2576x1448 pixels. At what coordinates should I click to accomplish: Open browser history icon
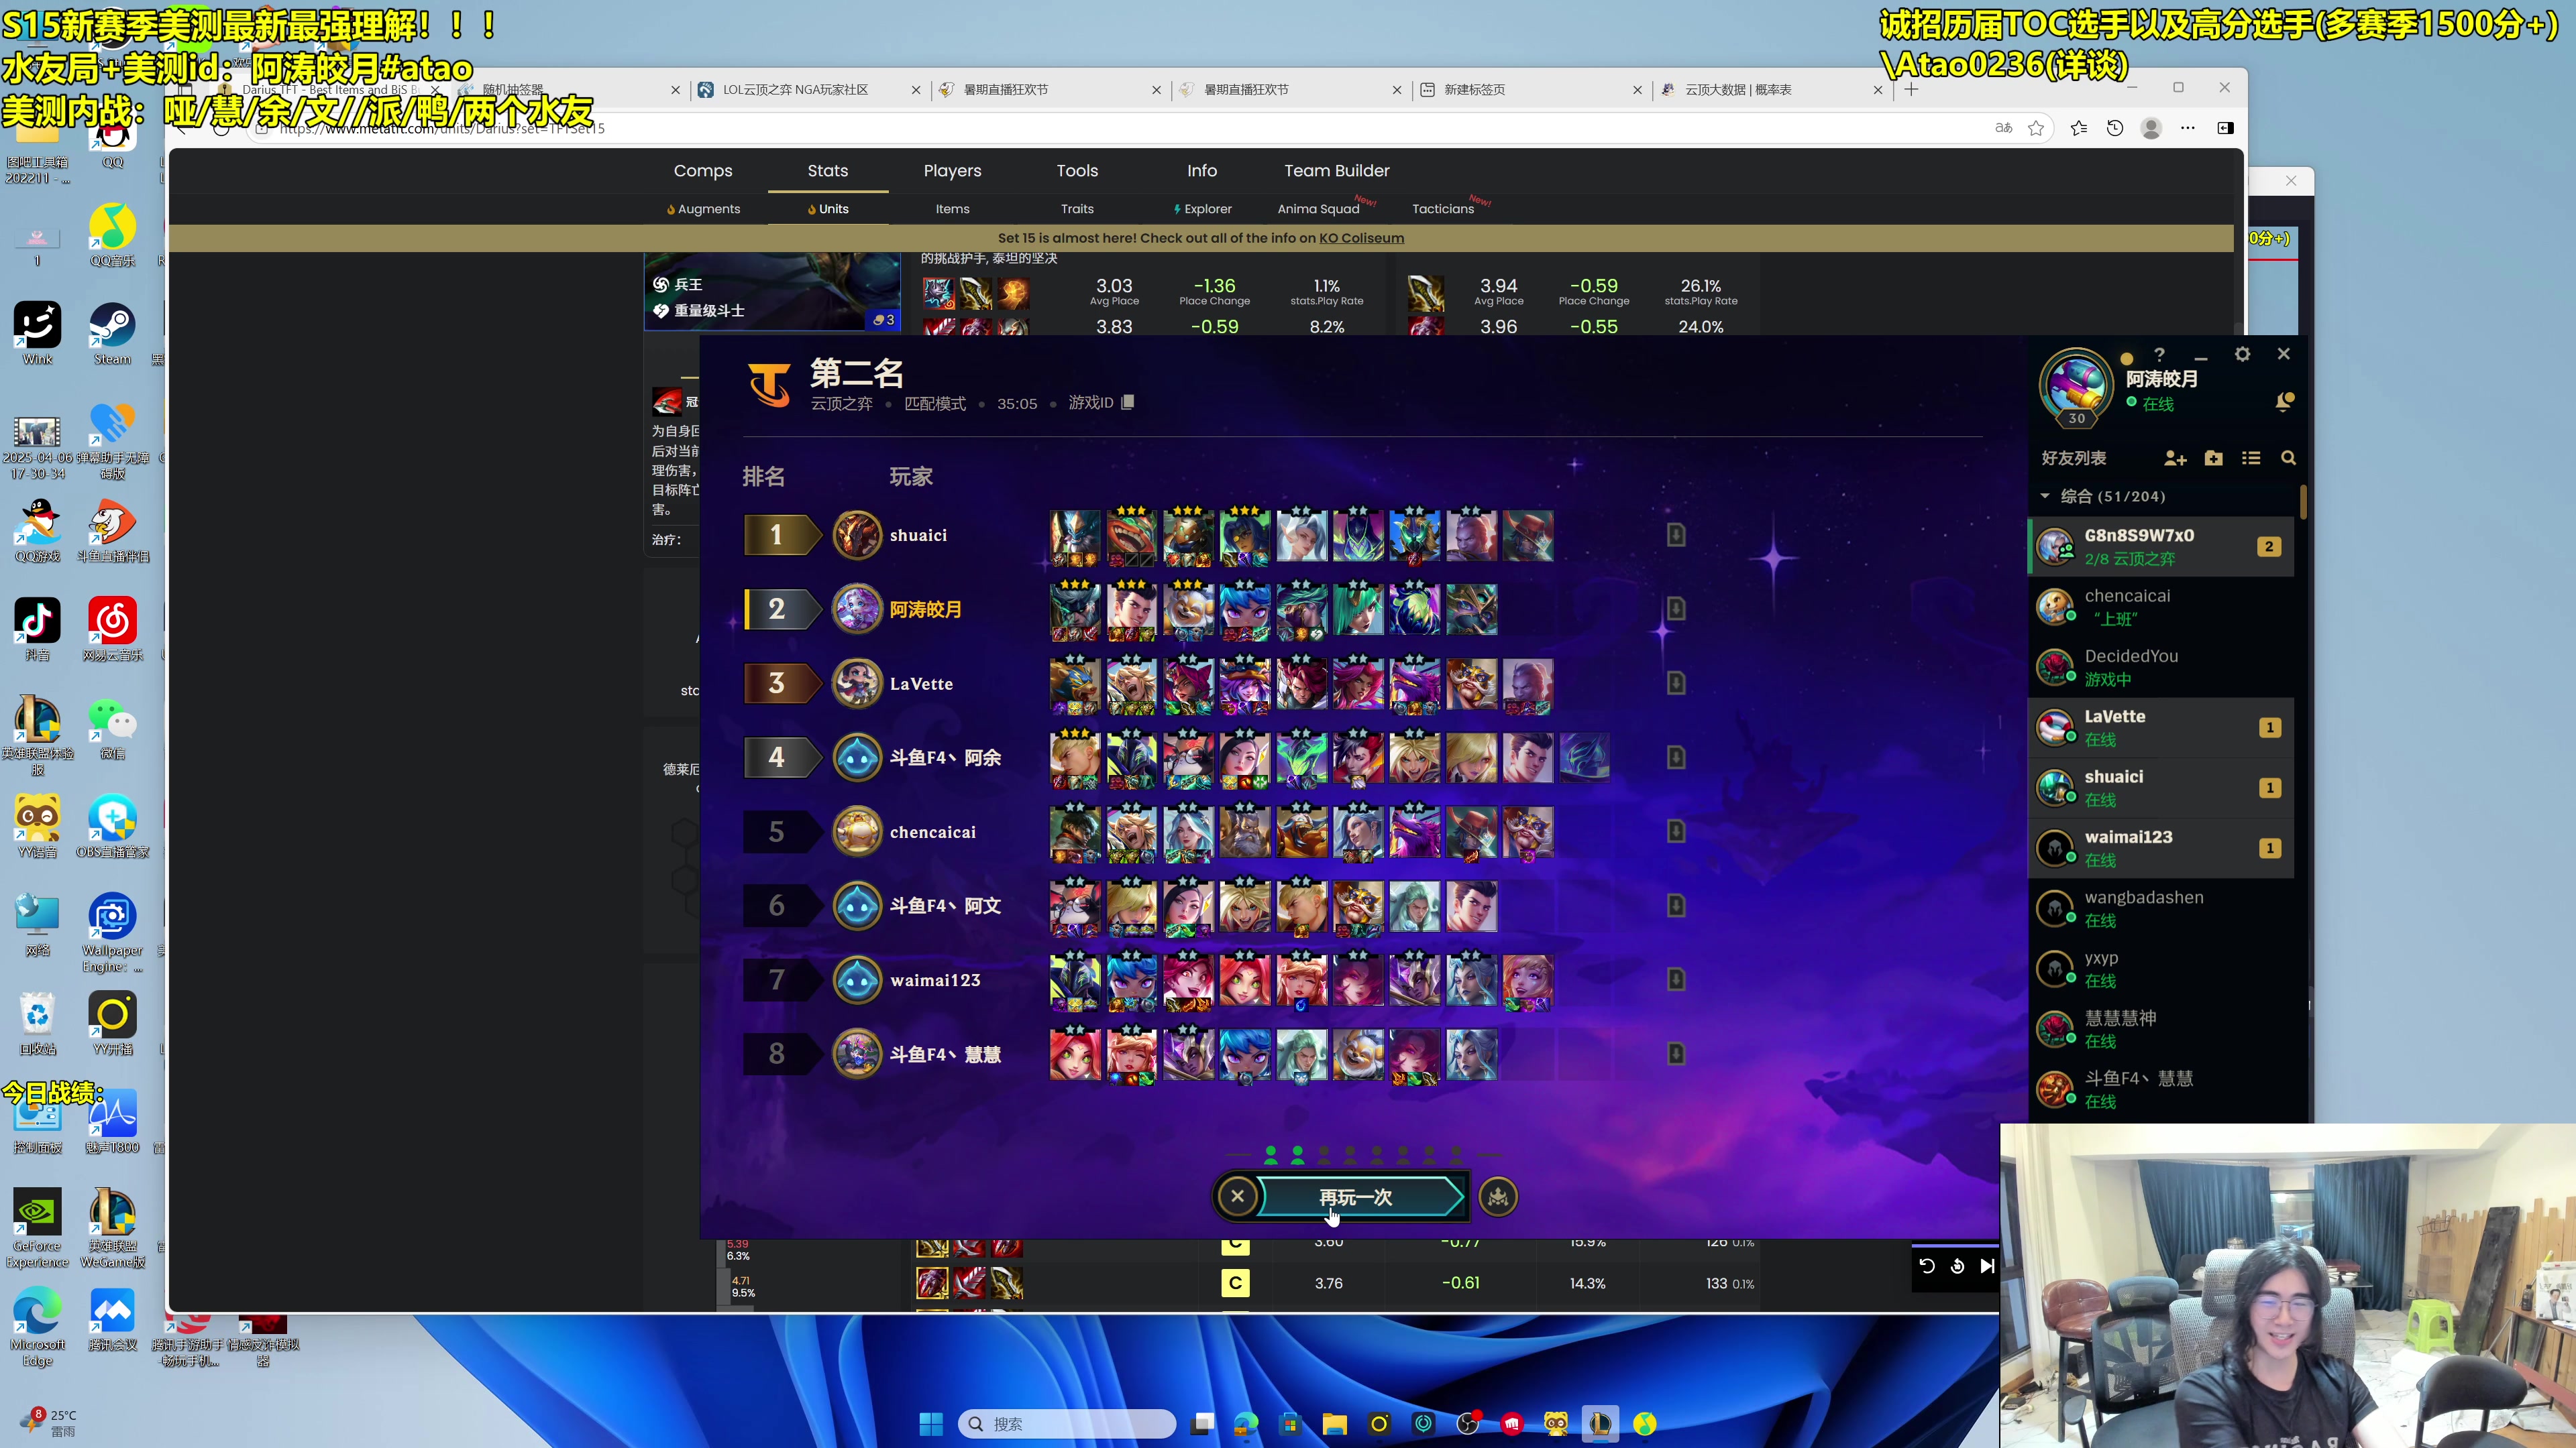point(2115,128)
